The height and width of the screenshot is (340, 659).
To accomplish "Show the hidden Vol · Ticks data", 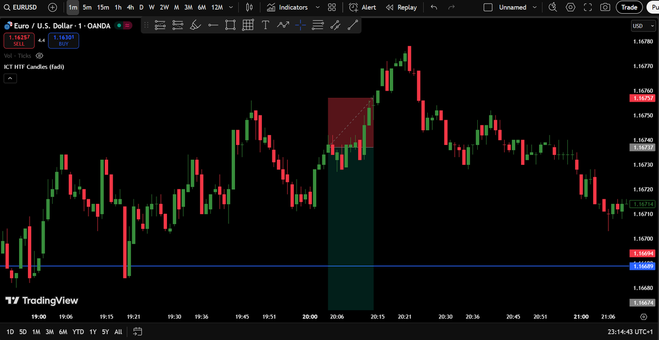I will point(39,55).
